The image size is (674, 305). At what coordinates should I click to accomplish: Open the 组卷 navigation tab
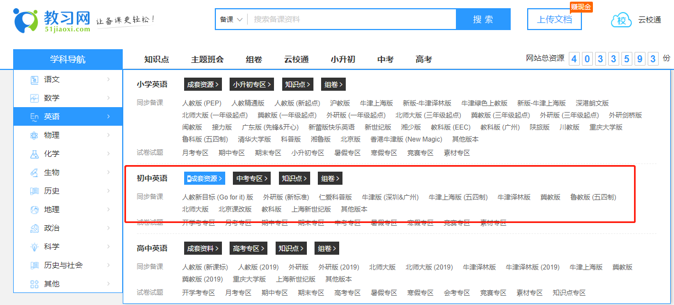[254, 60]
